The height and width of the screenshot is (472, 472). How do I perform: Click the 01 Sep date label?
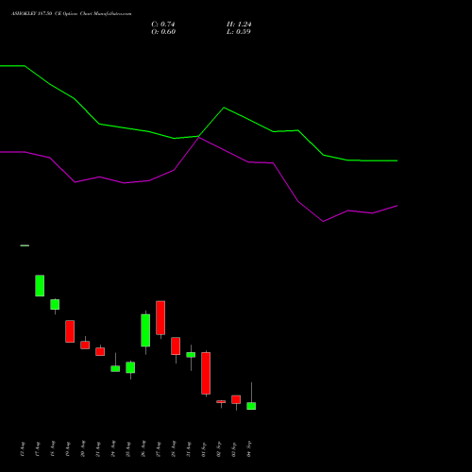tap(204, 449)
